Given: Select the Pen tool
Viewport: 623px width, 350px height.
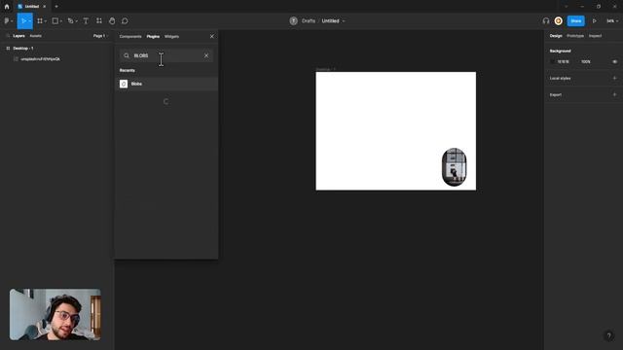Looking at the screenshot, I should click(x=70, y=21).
